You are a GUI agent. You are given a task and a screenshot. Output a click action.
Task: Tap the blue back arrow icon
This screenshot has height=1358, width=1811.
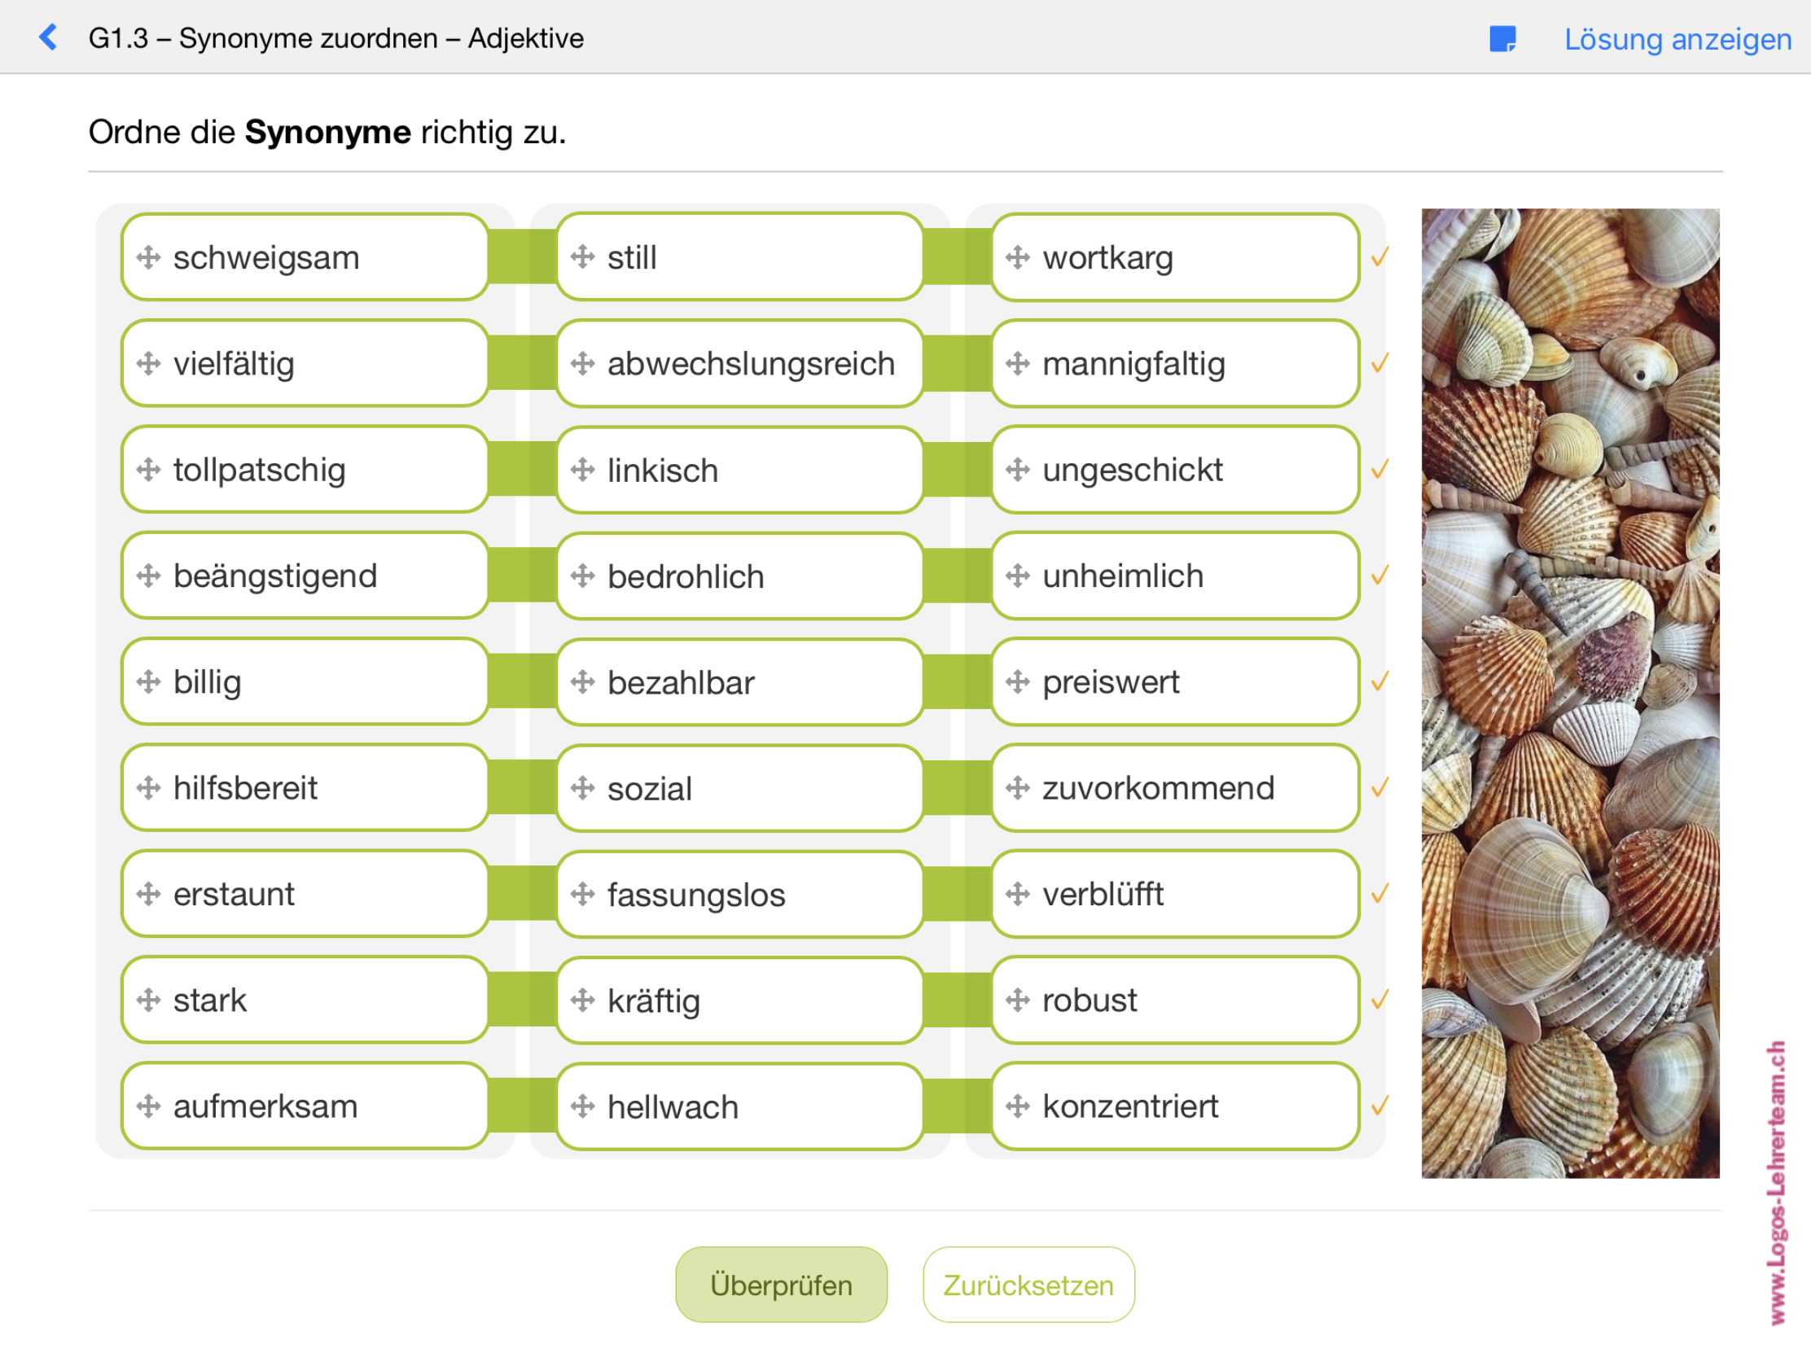tap(49, 37)
